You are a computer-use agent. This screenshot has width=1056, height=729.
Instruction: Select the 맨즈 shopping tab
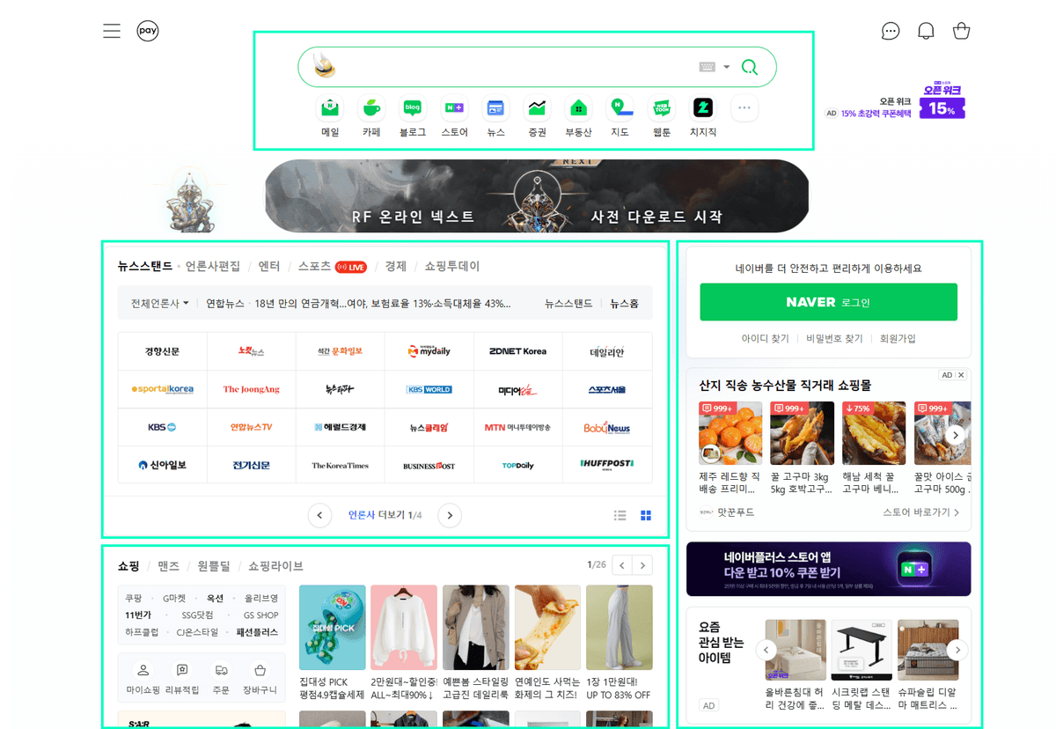pos(169,566)
